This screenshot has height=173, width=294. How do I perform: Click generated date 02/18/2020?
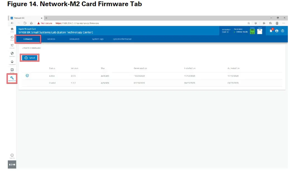coord(139,83)
